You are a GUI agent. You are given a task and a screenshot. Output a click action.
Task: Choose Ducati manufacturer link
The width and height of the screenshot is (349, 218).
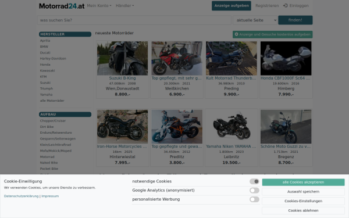[x=45, y=53]
